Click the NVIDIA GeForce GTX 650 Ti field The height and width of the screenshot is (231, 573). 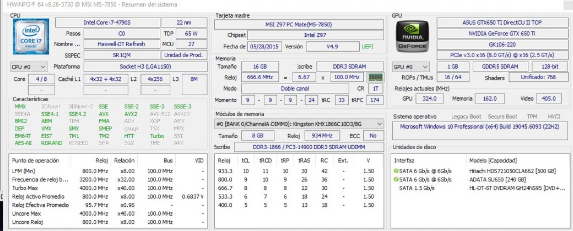[501, 34]
